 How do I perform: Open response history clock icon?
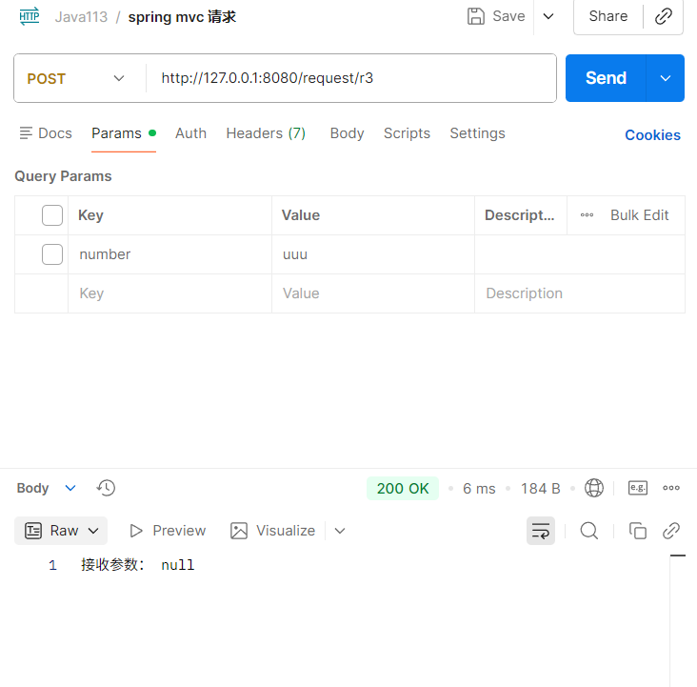coord(106,488)
